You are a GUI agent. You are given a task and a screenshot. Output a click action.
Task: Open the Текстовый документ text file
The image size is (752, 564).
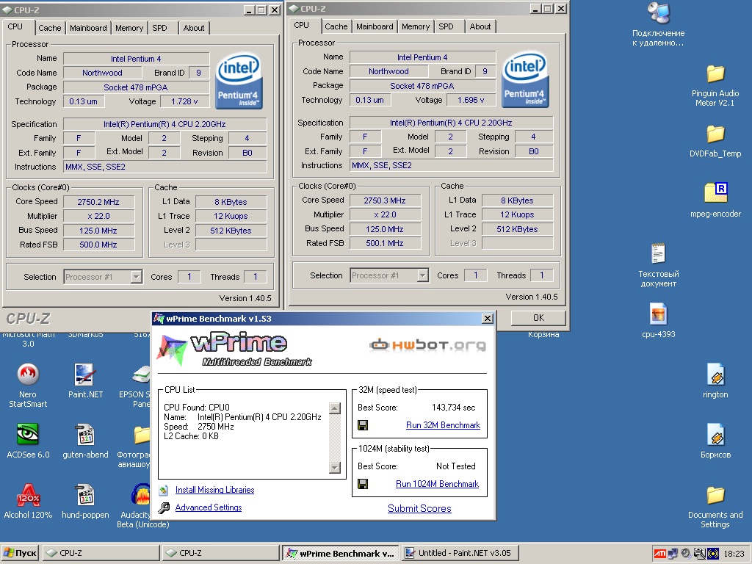[658, 253]
